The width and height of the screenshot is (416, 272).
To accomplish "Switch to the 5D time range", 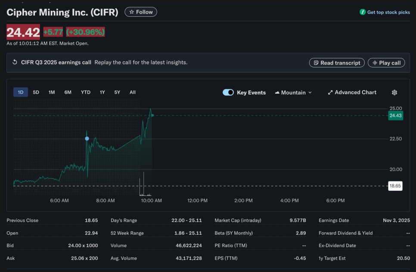I will [x=36, y=92].
